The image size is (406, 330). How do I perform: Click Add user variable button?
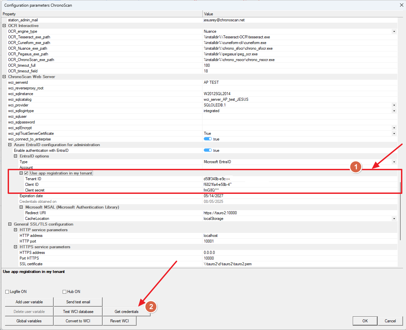point(29,302)
